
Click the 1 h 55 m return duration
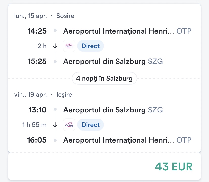35,125
